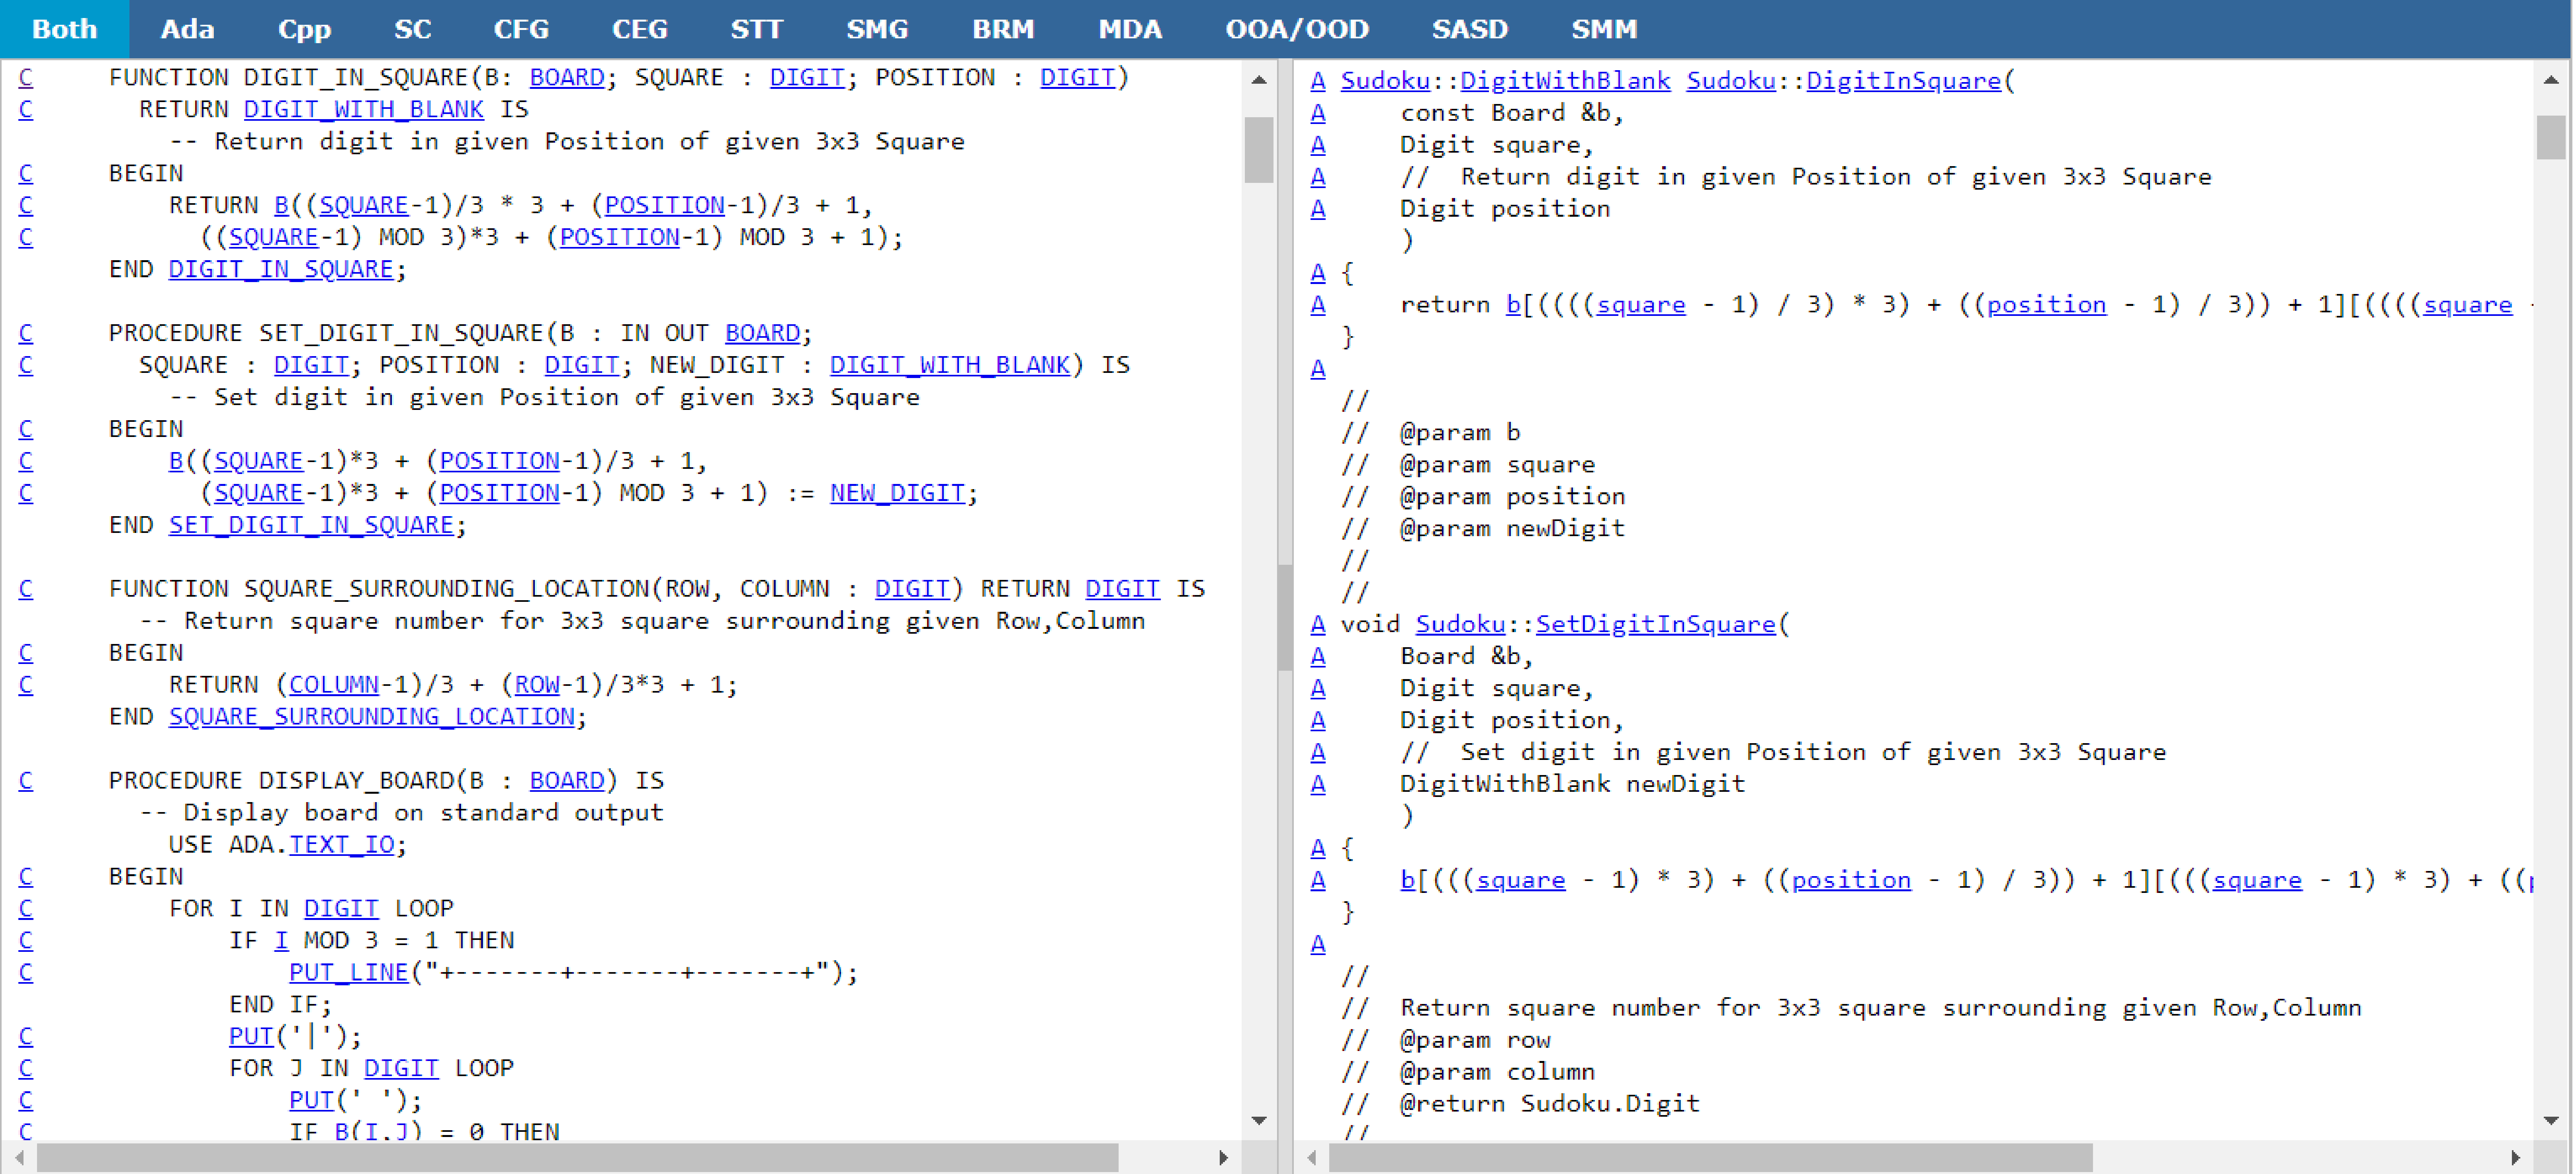Click C link beside FUNCTION SQUARE_SURROUNDING_LOCATION

click(26, 589)
